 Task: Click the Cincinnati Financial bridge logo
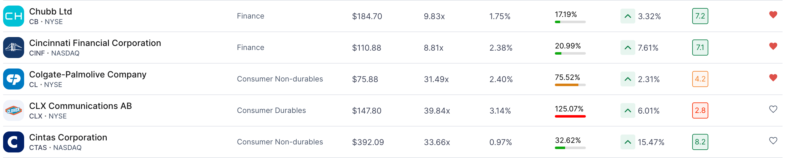(x=14, y=48)
